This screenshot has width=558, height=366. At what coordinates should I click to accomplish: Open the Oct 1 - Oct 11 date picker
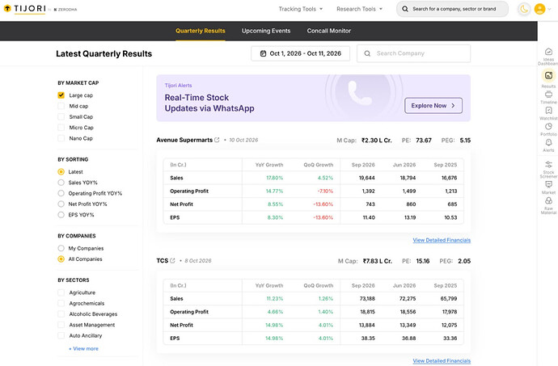(x=300, y=53)
